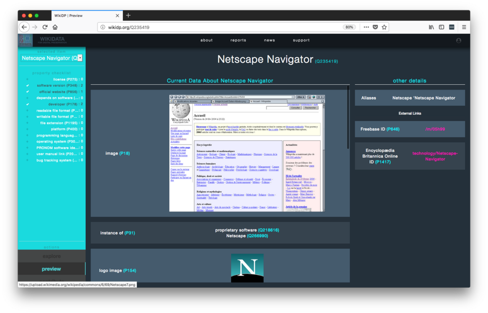Open the 80% zoom level indicator
Screen dimensions: 488x313
coord(349,27)
